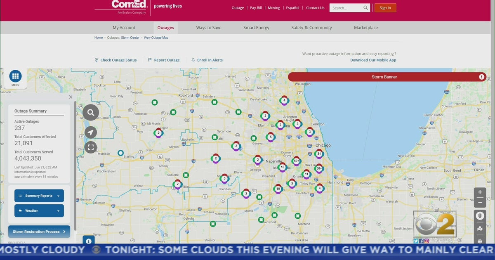Click the Pay Bill link
Image resolution: width=495 pixels, height=260 pixels.
(256, 8)
